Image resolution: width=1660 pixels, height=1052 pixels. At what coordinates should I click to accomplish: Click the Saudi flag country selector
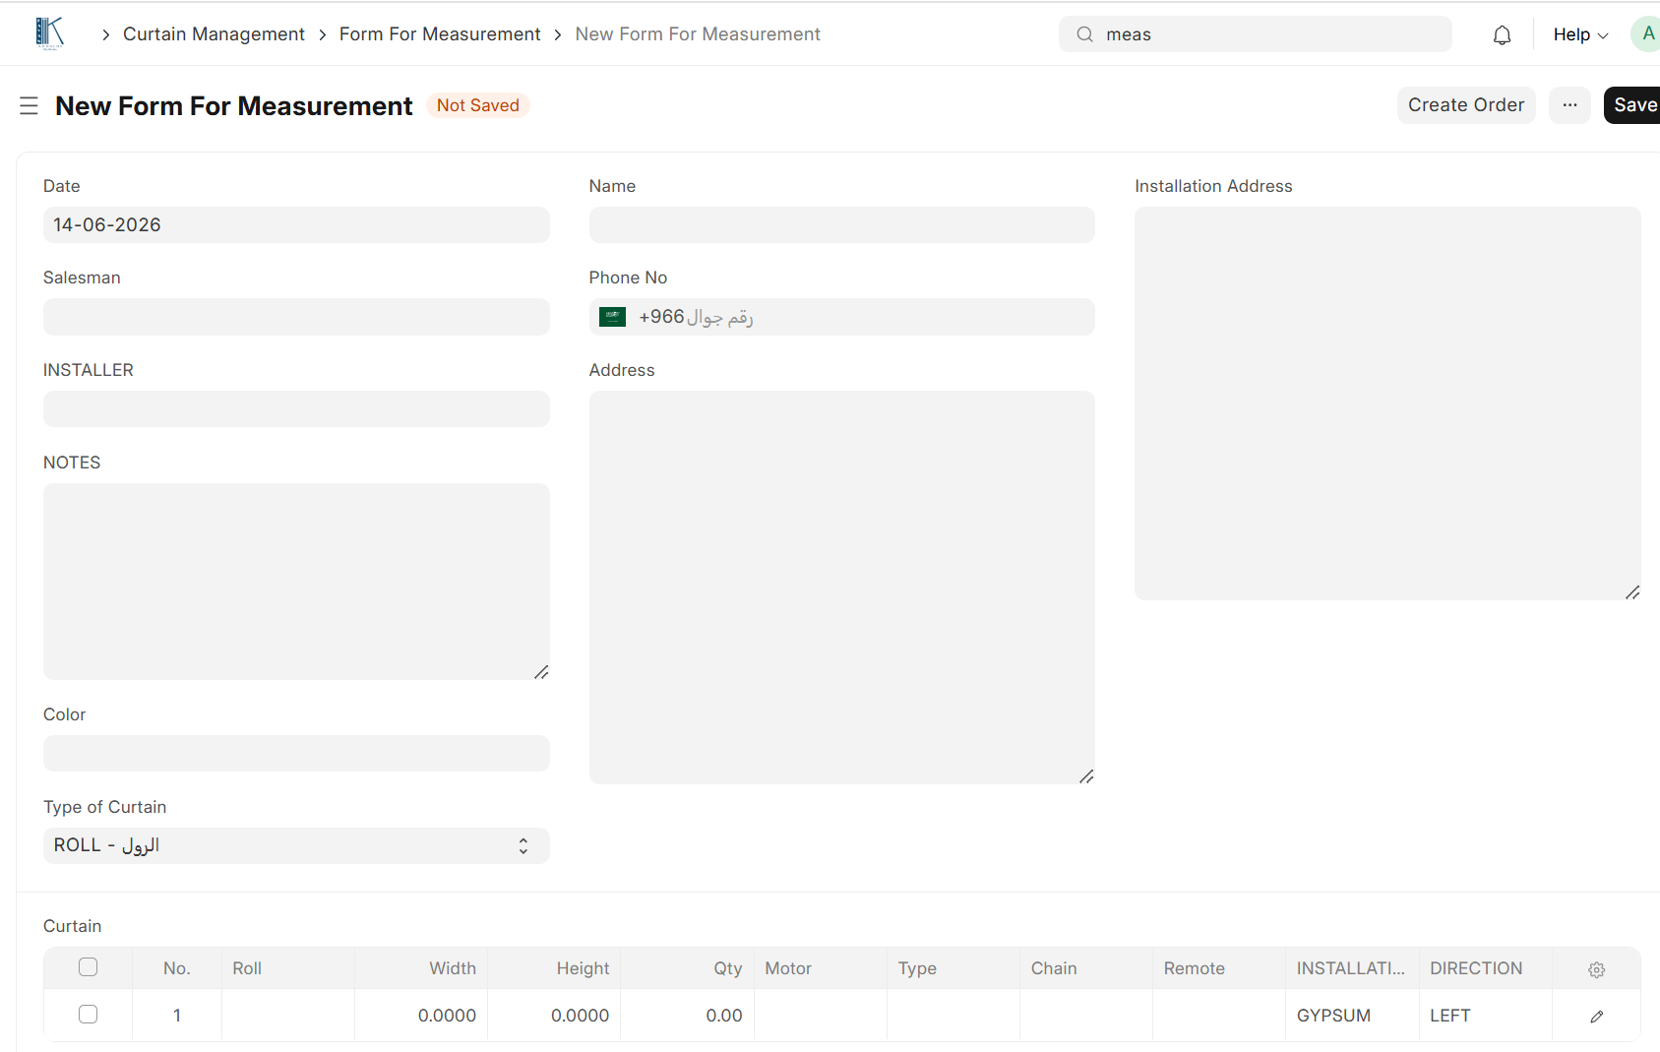[612, 317]
